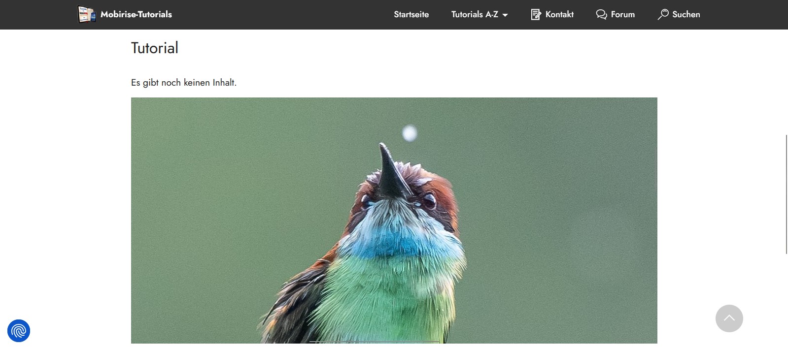Viewport: 788px width, 348px height.
Task: Click the page vertical scrollbar thumb
Action: tap(786, 194)
